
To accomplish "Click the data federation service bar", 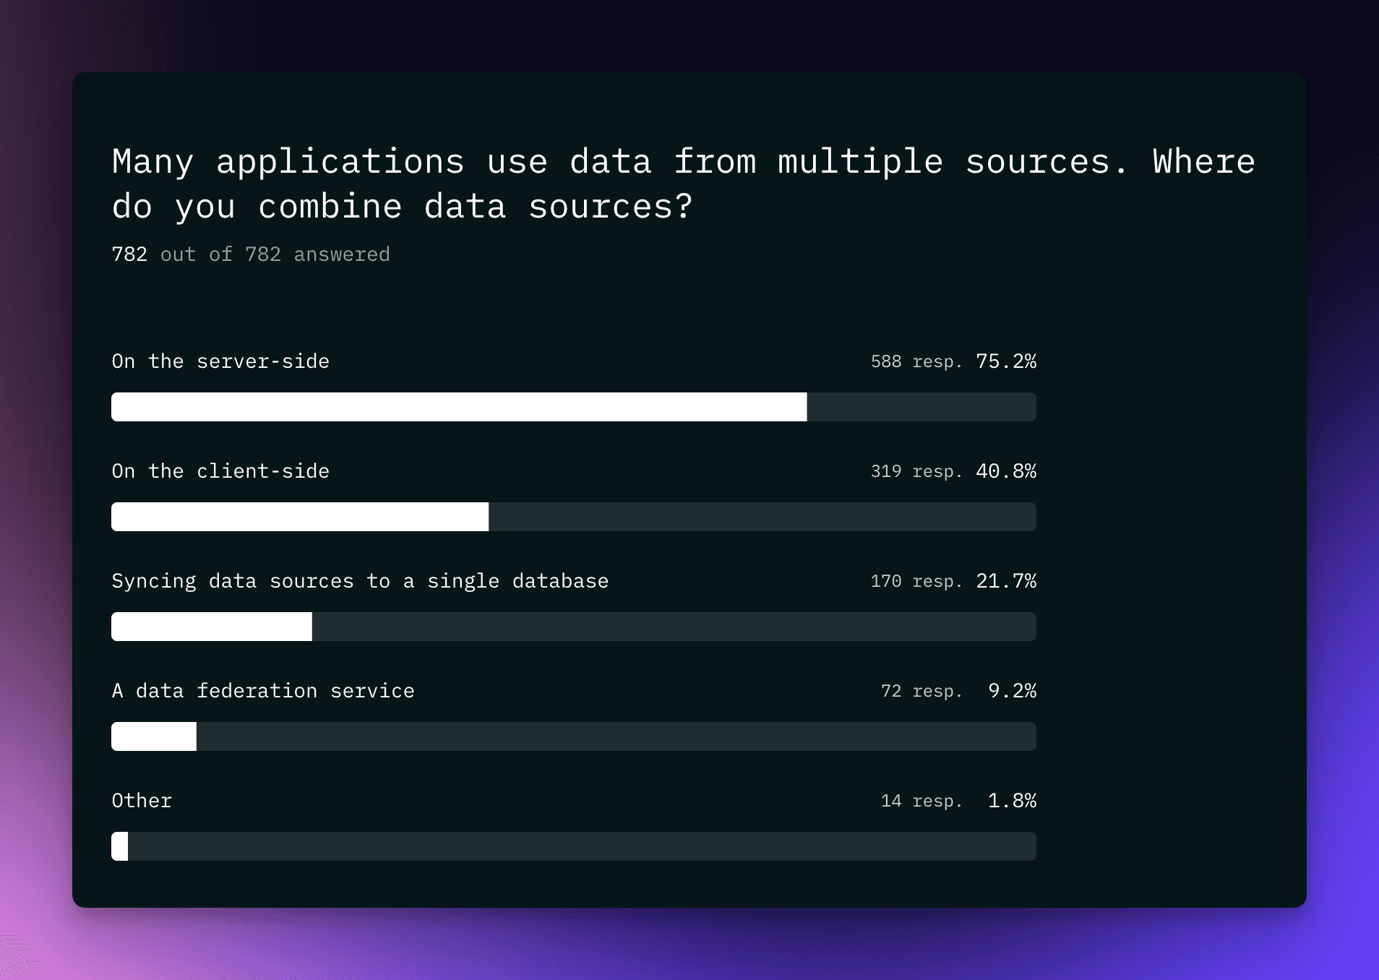I will click(x=574, y=736).
